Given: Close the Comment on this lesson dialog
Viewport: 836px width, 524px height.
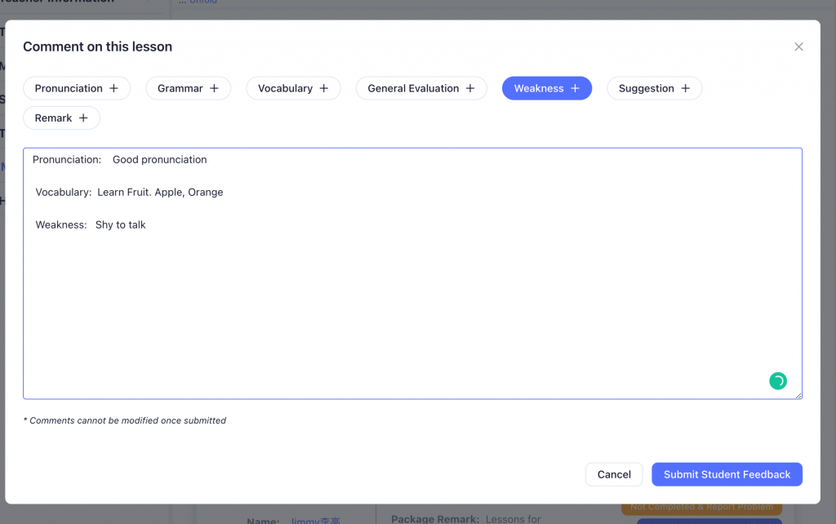Looking at the screenshot, I should click(x=798, y=47).
